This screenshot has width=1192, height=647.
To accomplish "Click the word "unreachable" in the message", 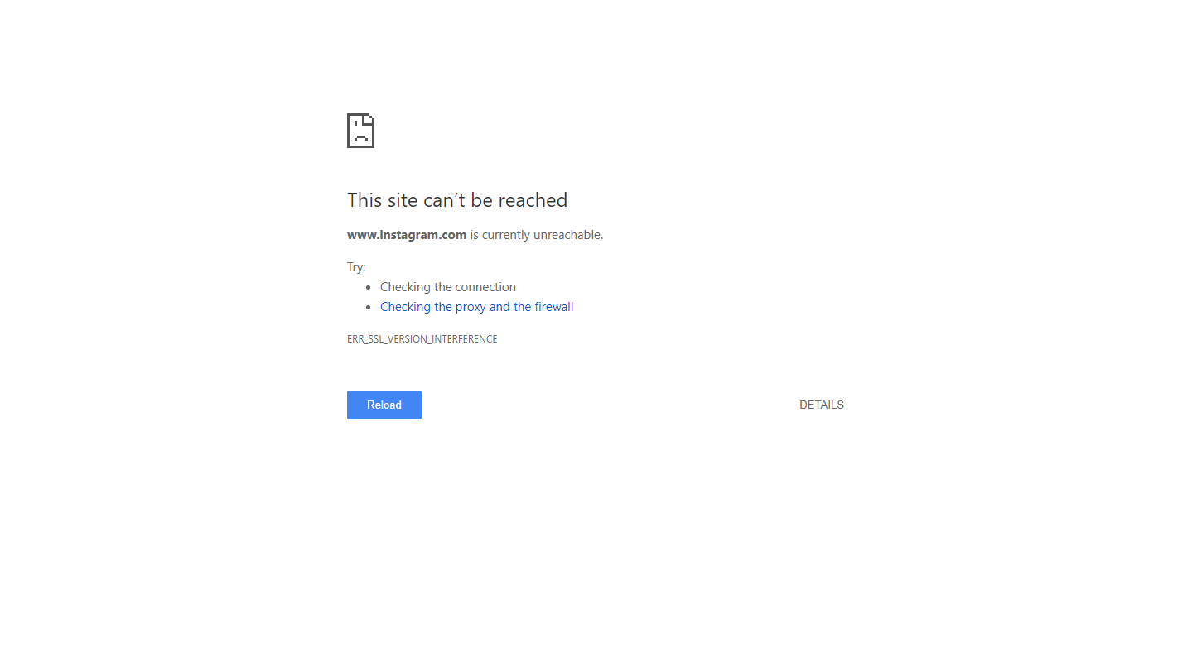I will point(567,235).
